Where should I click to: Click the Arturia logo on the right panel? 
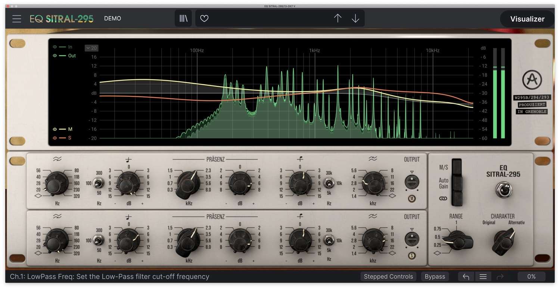coord(532,80)
